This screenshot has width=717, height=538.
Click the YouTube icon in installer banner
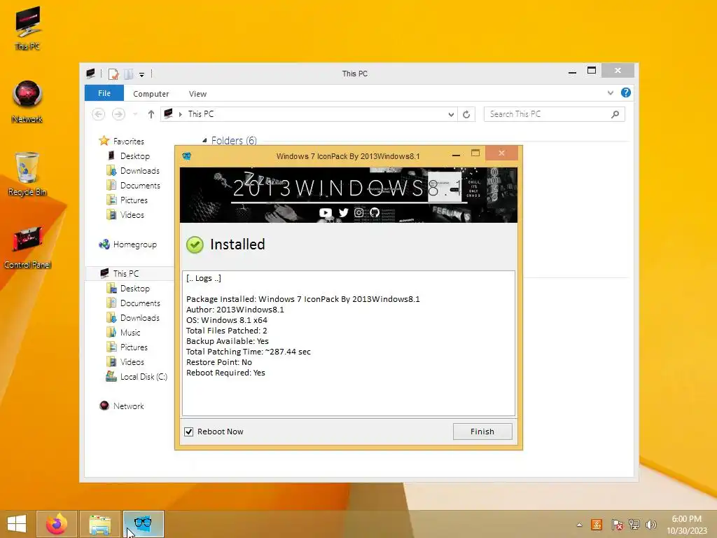pyautogui.click(x=325, y=213)
